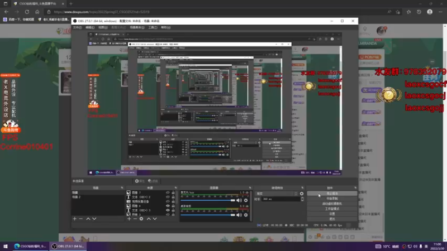Lock the 图像 7 source
Viewport: 447px width, 251px height.
pos(173,192)
